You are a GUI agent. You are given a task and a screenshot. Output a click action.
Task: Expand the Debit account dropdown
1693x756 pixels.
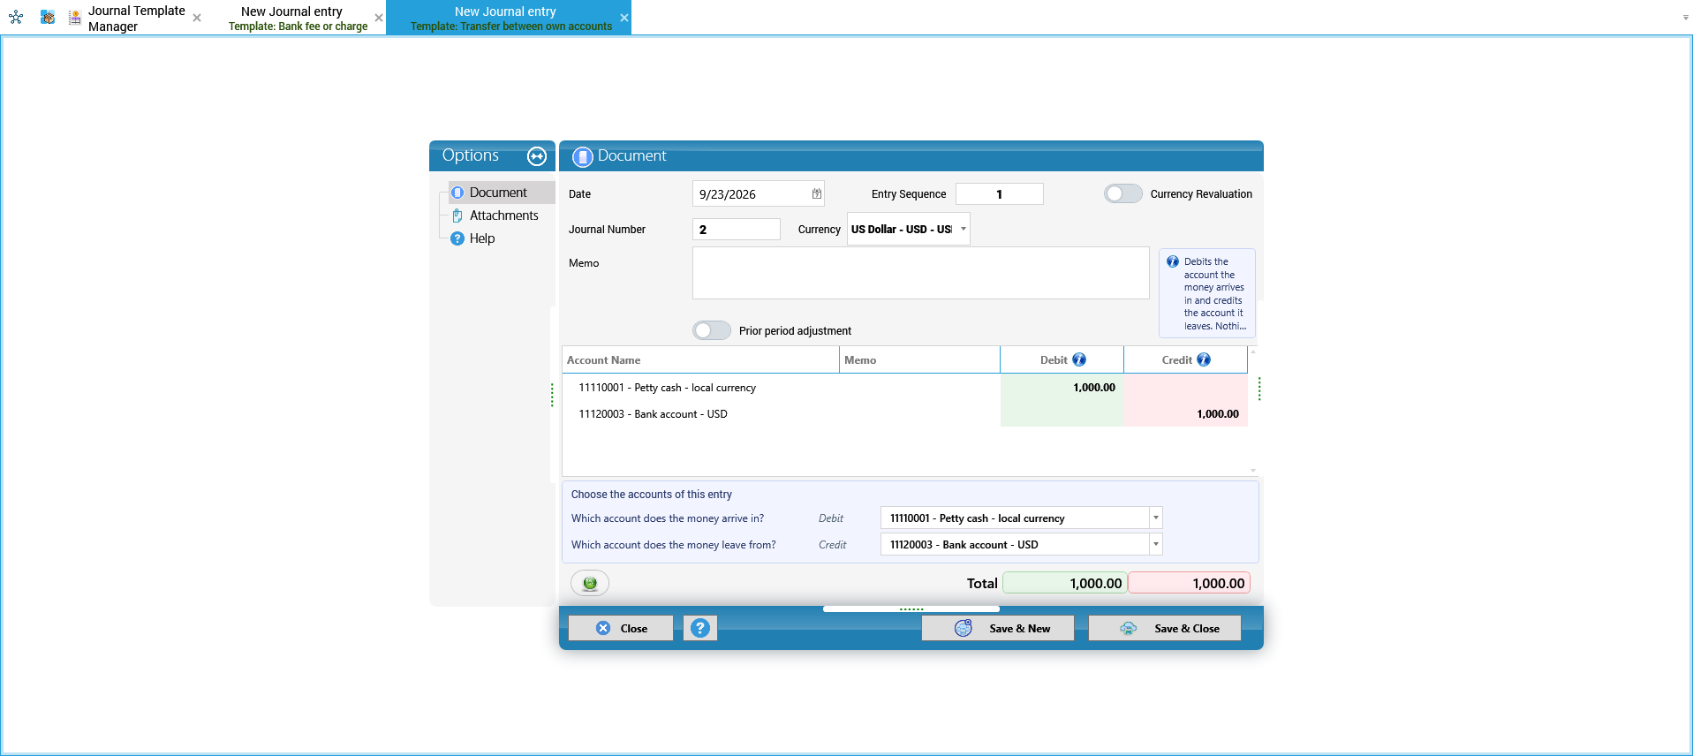point(1155,518)
